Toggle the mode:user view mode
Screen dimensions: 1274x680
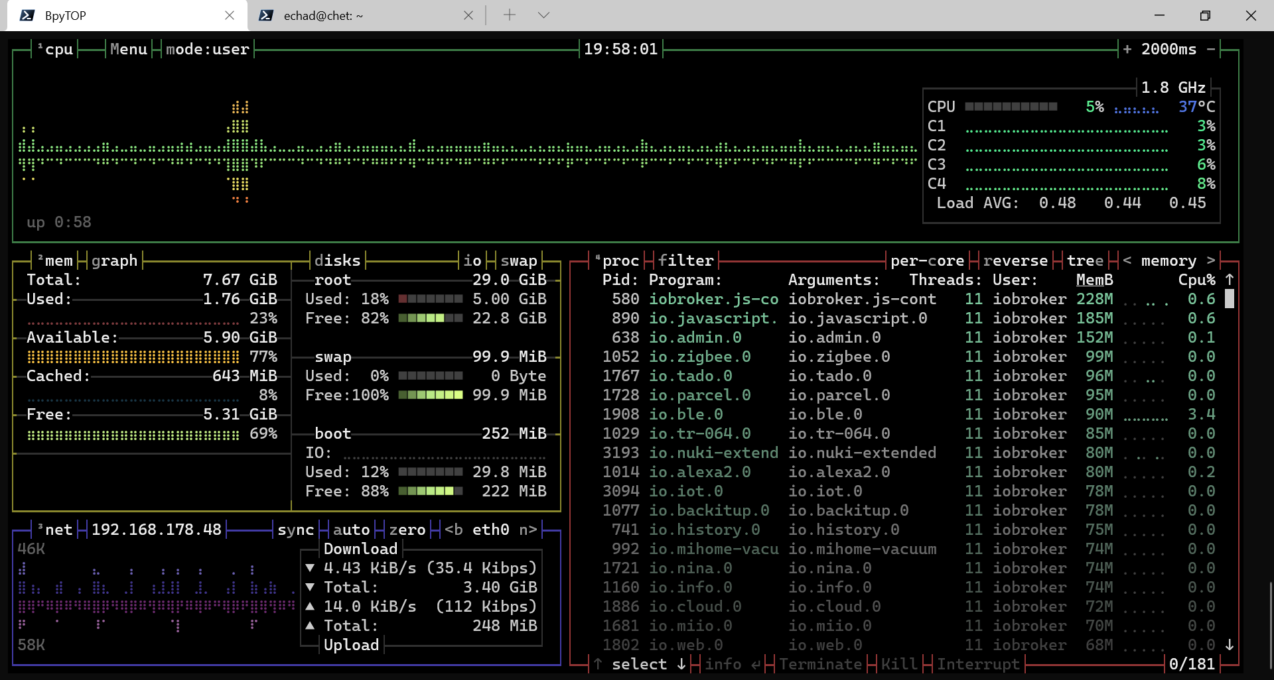pos(208,49)
